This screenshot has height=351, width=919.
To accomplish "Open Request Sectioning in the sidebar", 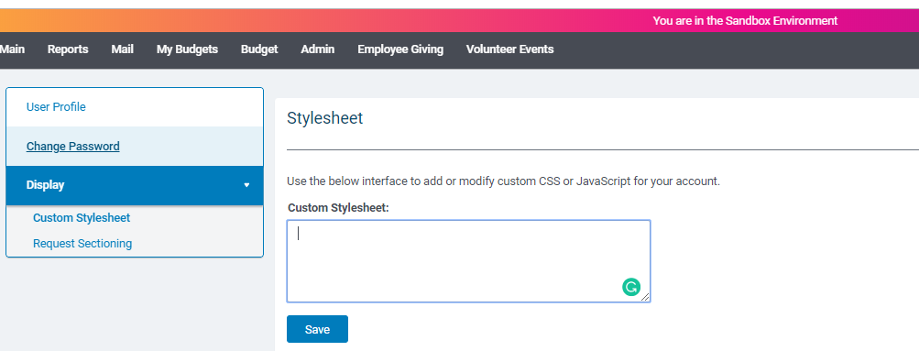I will (x=82, y=243).
